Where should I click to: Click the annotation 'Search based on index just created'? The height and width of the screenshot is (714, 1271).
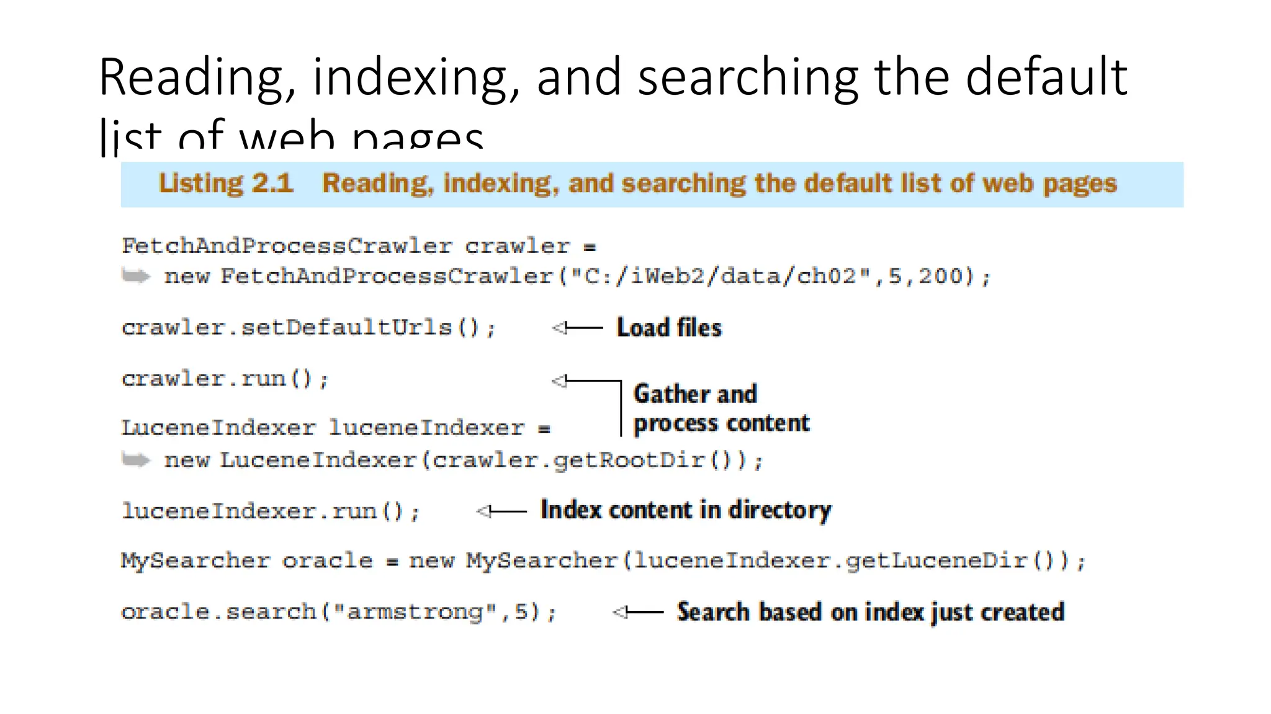click(x=871, y=612)
